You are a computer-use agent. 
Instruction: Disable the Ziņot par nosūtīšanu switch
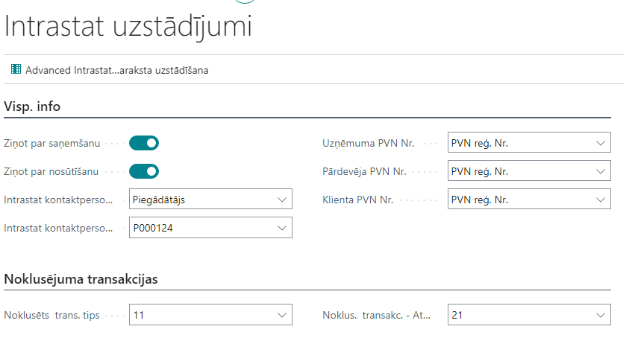144,171
